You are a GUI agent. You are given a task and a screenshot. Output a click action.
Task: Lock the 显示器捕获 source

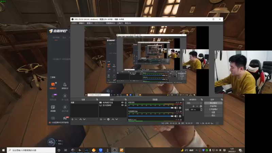[x=125, y=105]
